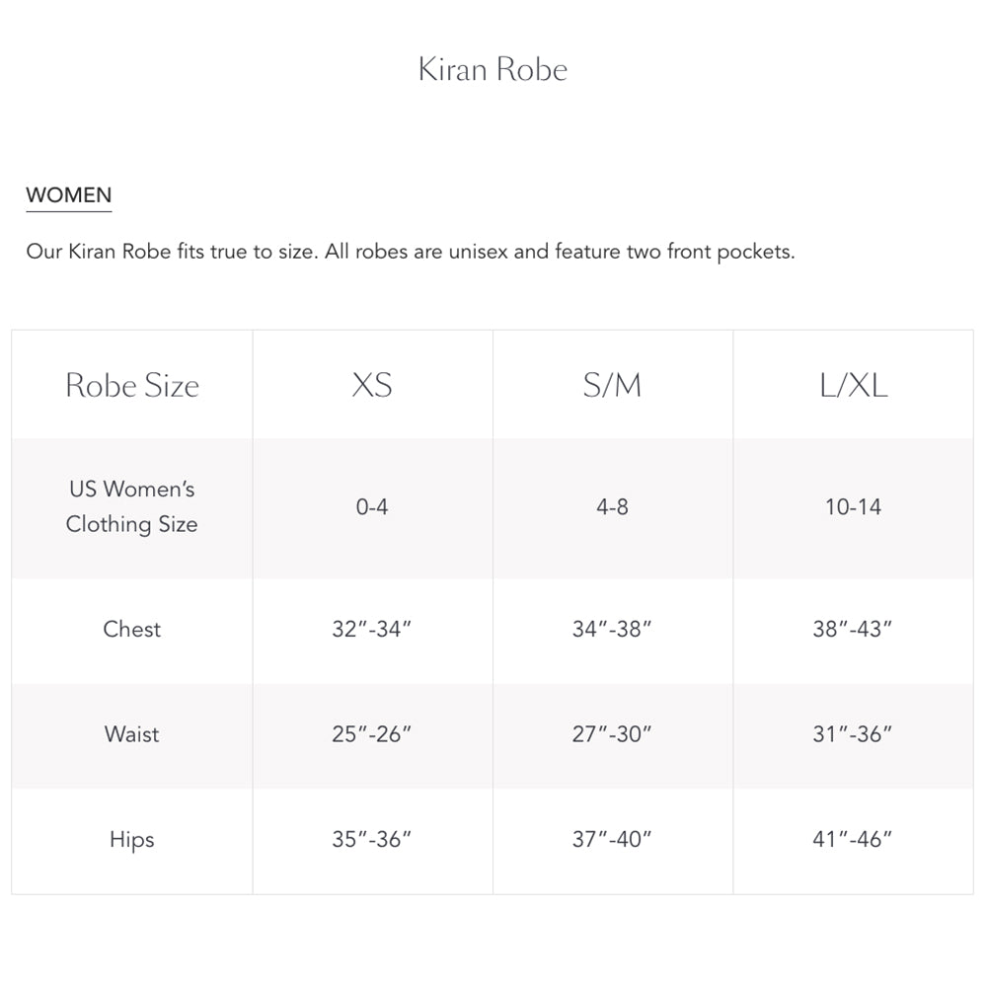987x987 pixels.
Task: Click the Kiran Robe title
Action: point(493,70)
